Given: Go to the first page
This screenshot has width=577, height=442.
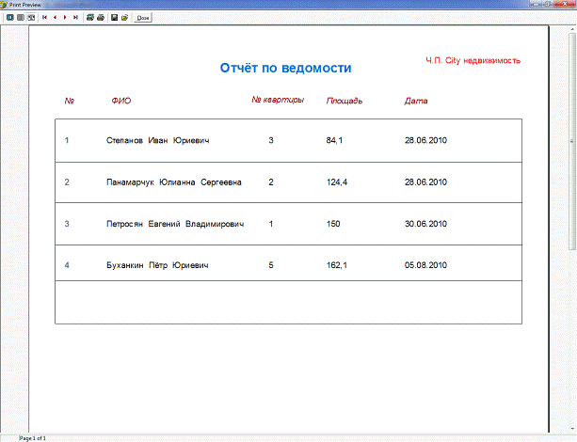Looking at the screenshot, I should [43, 18].
